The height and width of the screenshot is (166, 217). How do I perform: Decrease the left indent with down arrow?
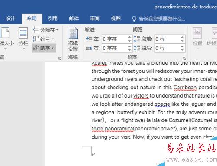pyautogui.click(x=130, y=41)
